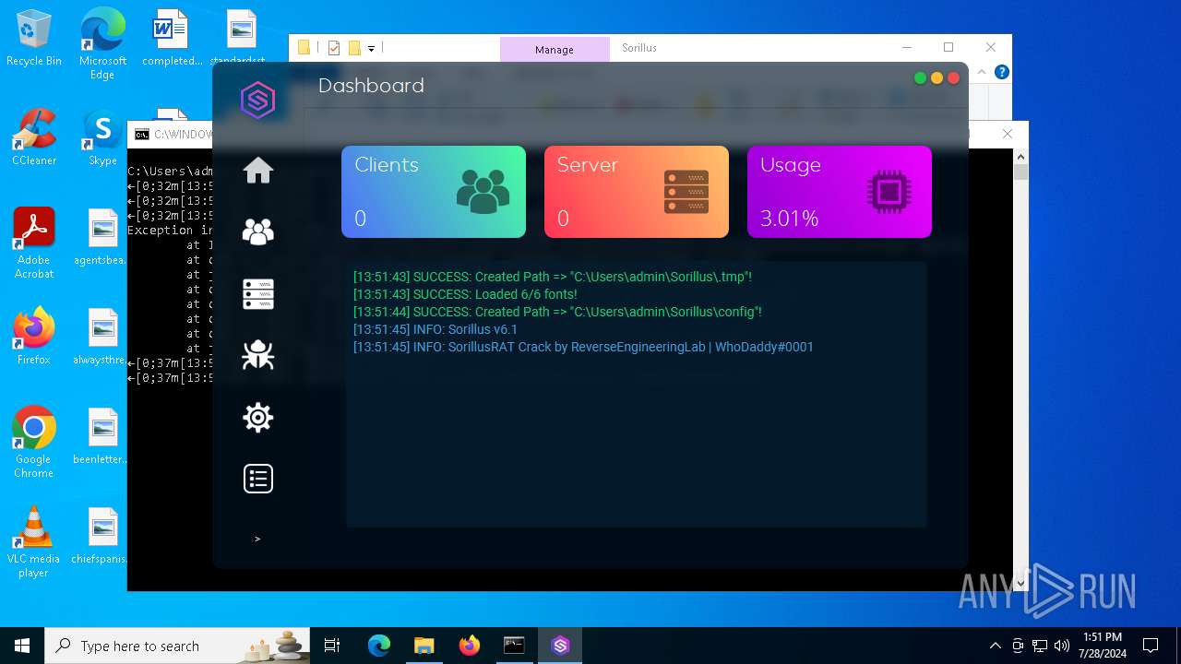1181x664 pixels.
Task: Click the taskbar search box
Action: [x=179, y=646]
